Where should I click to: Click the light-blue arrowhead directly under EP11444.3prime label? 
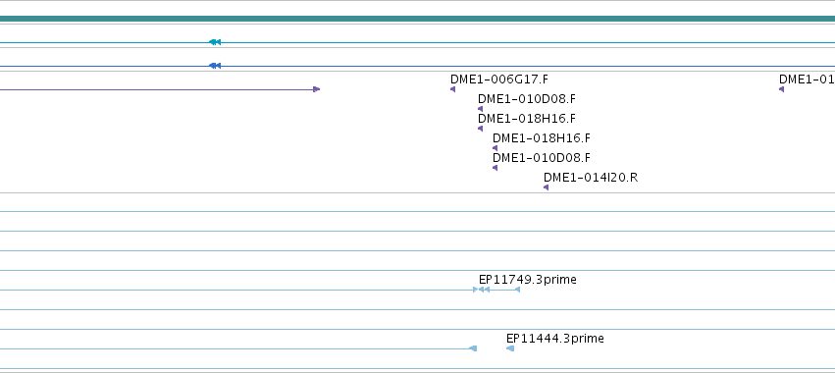[510, 348]
